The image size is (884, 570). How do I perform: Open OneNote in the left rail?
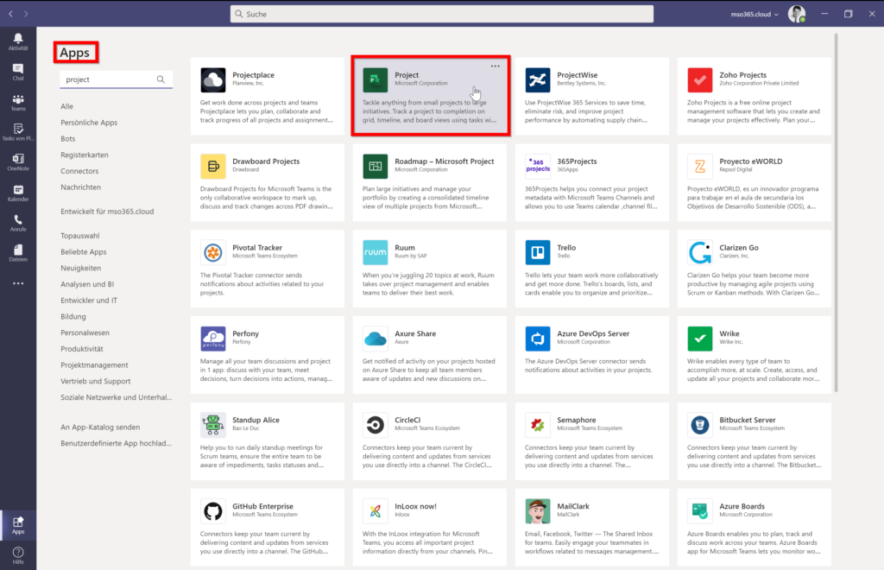tap(18, 162)
